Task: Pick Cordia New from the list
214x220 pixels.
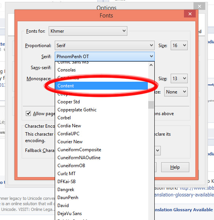Action: click(101, 126)
